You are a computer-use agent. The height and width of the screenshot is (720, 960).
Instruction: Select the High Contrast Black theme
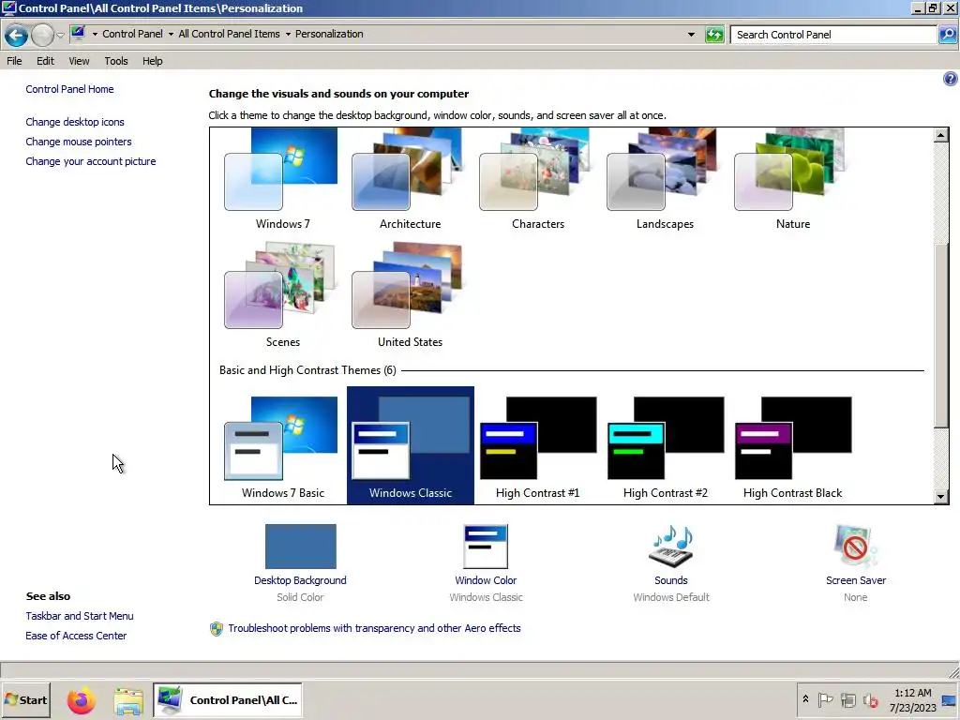pyautogui.click(x=792, y=445)
